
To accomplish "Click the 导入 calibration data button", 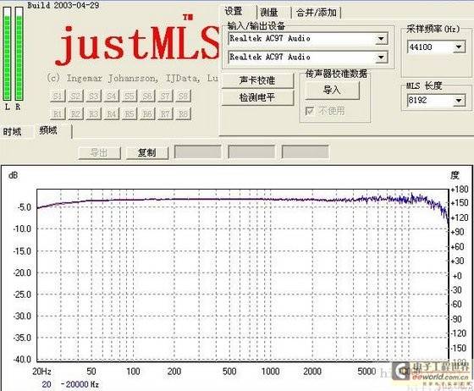I will [x=332, y=90].
